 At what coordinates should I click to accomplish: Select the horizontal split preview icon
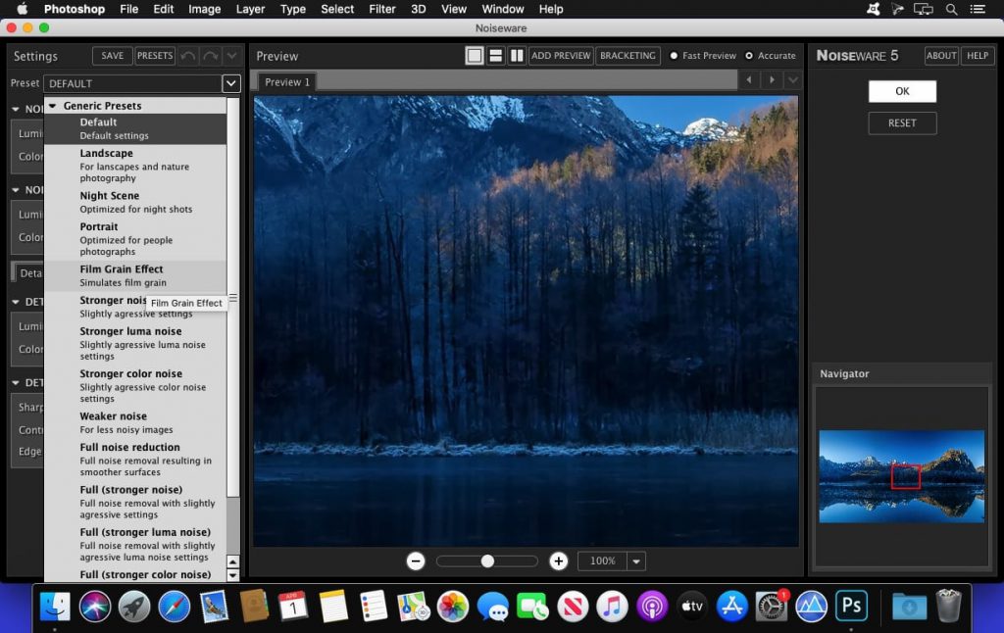[496, 56]
